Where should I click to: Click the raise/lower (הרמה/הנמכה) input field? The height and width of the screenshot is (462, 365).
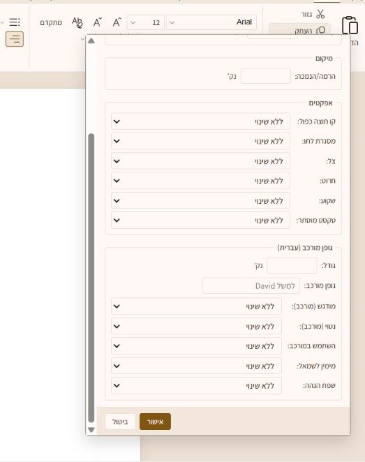266,76
